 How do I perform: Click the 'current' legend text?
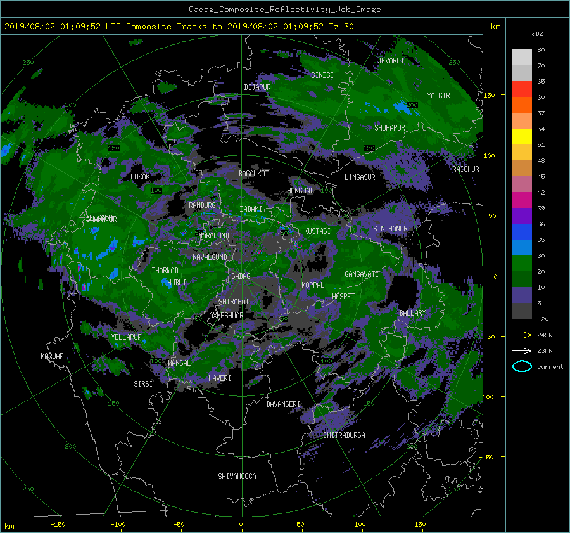click(x=550, y=367)
